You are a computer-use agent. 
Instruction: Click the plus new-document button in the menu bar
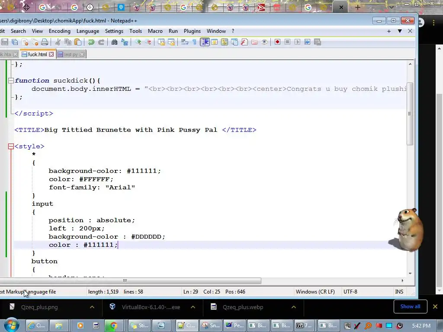point(389,31)
